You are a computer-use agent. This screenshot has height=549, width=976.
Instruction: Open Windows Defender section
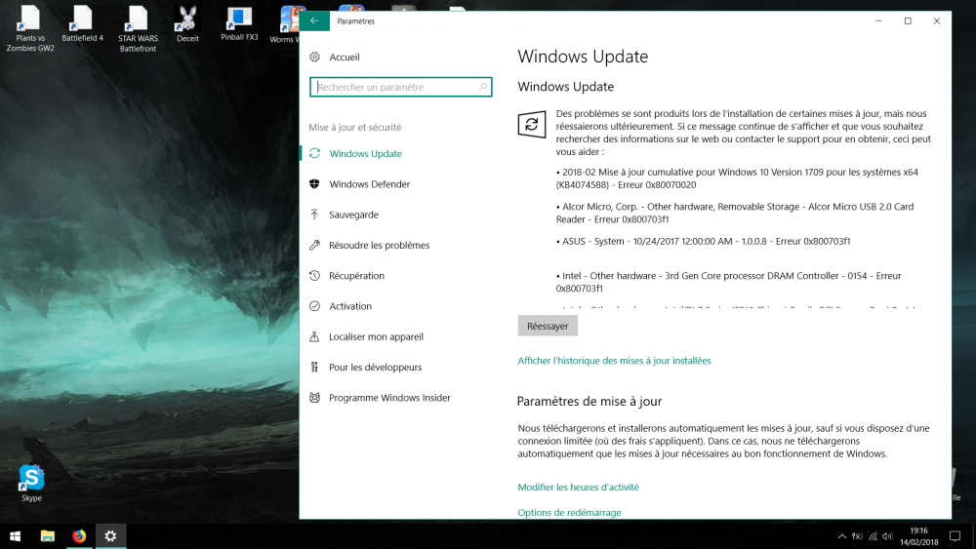(x=369, y=184)
